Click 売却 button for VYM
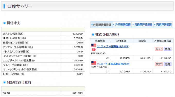 pos(168,64)
